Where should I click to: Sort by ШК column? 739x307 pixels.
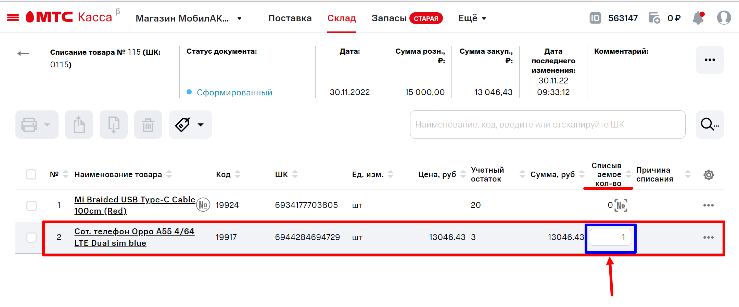point(295,174)
